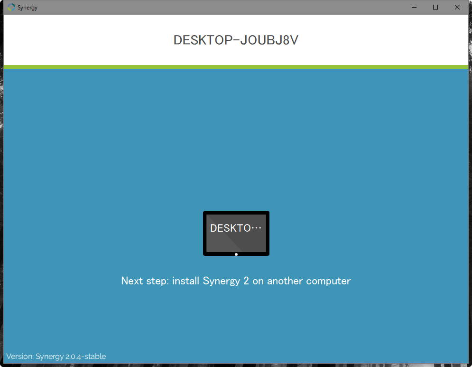Viewport: 472px width, 367px height.
Task: Click the 'Next step: install Synergy 2' message
Action: [236, 281]
